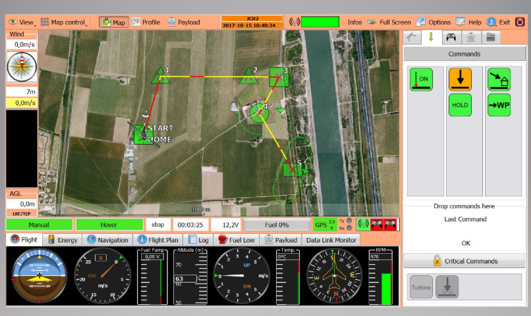Click the data link signal icon in toolbar
This screenshot has width=531, height=316.
pos(294,22)
